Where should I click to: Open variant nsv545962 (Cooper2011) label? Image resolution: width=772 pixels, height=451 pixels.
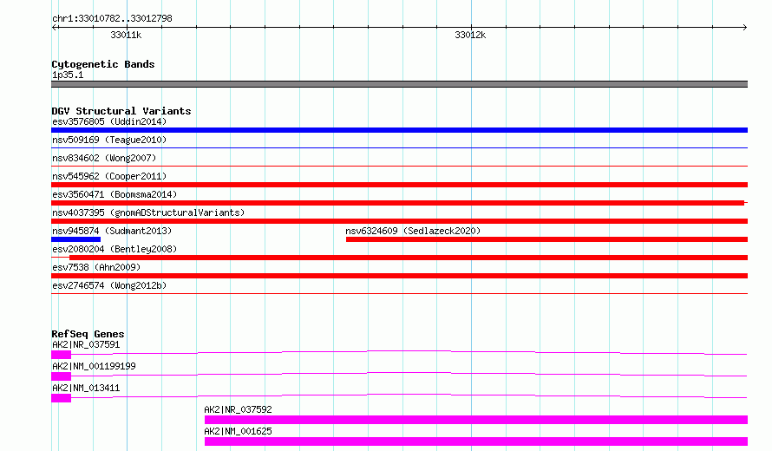click(x=109, y=176)
